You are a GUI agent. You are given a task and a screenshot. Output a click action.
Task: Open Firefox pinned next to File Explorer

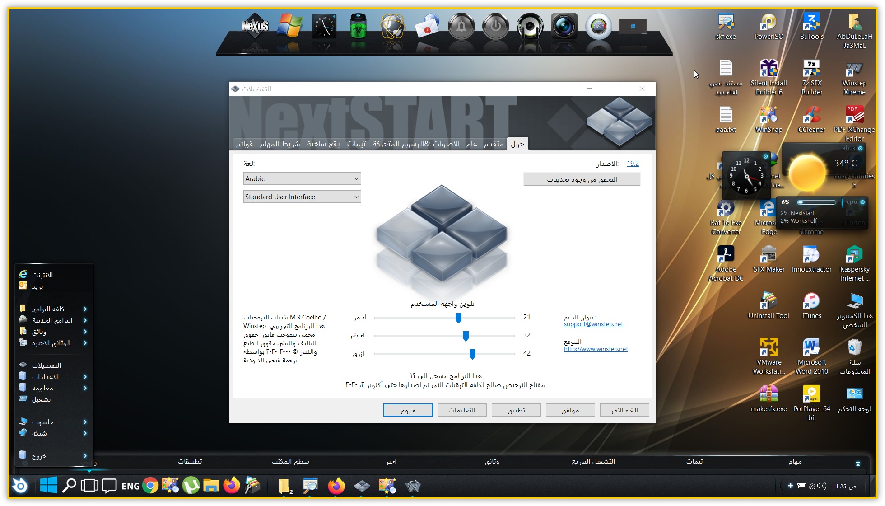pos(232,486)
